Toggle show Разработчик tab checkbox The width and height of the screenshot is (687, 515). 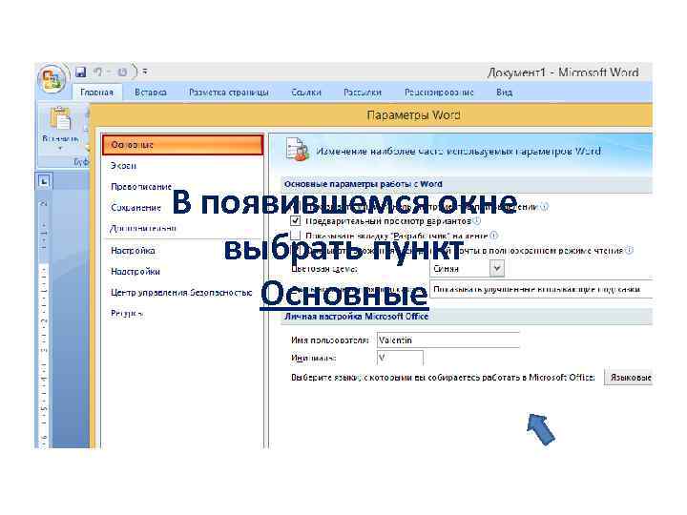(296, 236)
